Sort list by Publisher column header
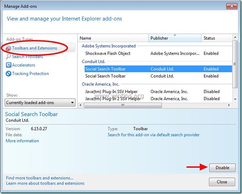242x194 pixels. [175, 38]
